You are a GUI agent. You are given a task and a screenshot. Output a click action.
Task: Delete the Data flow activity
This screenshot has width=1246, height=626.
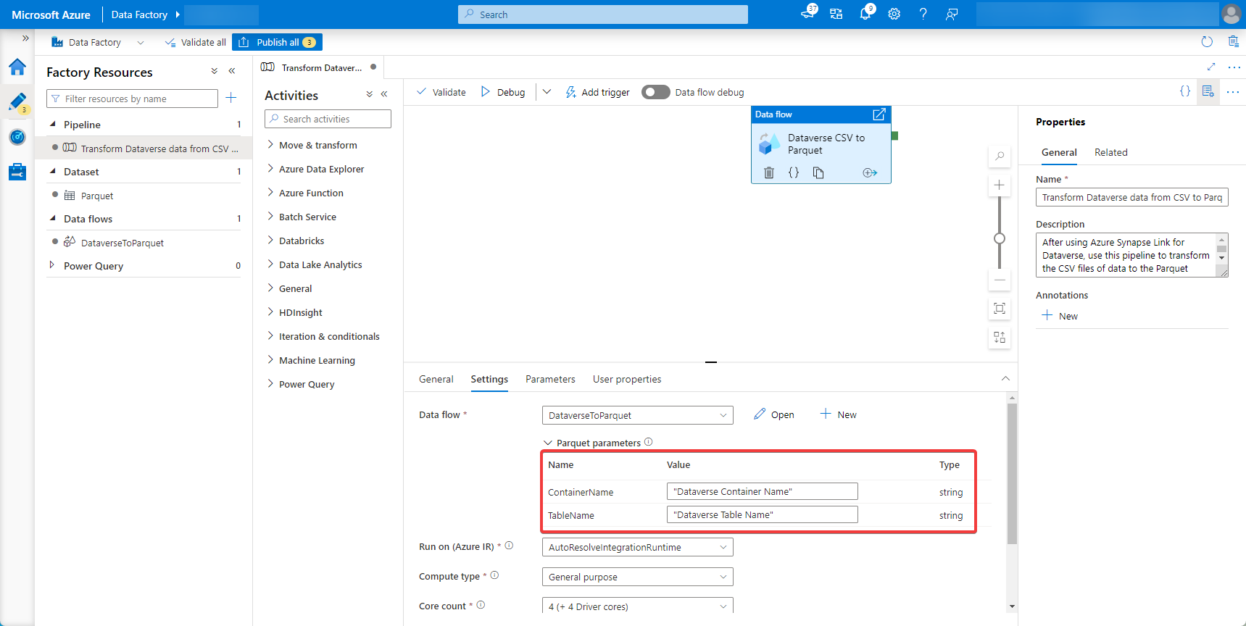point(769,172)
